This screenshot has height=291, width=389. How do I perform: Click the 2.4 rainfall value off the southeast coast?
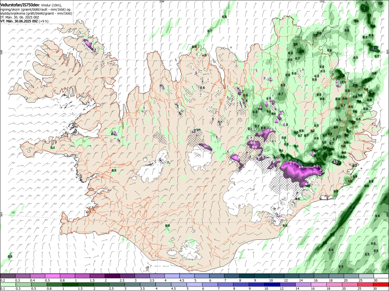click(353, 208)
